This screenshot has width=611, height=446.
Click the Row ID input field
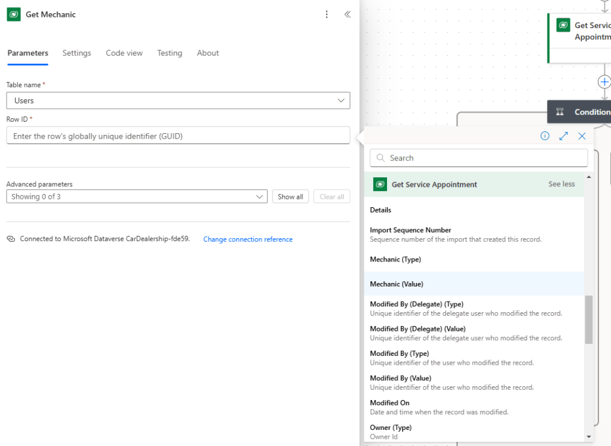pyautogui.click(x=178, y=136)
